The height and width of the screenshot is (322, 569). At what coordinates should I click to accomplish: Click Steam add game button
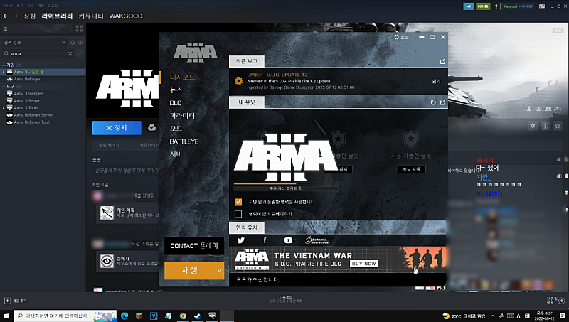coord(16,301)
